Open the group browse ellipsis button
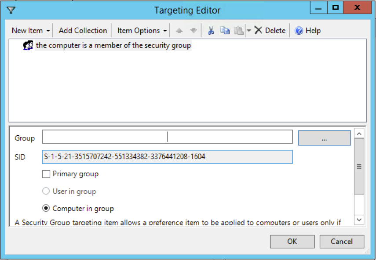 click(324, 138)
